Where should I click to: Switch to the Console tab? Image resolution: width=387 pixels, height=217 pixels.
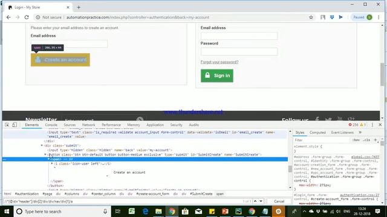(51, 125)
